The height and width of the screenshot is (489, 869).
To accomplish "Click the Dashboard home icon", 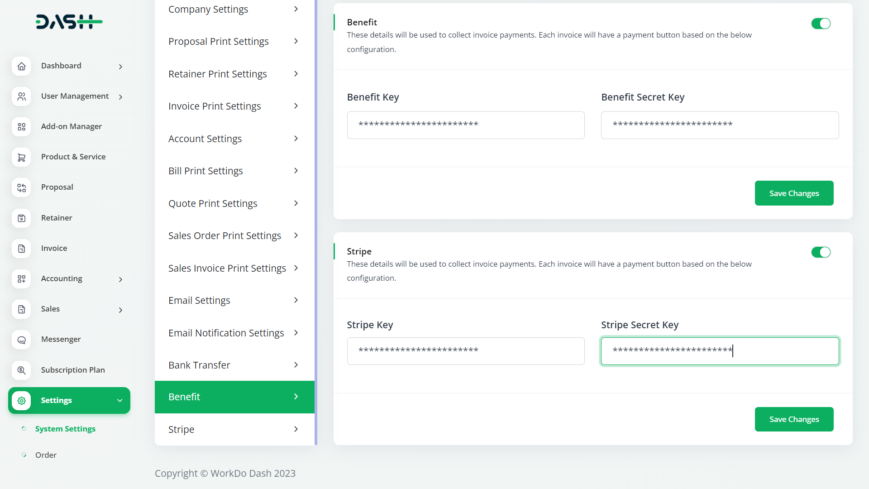I will point(21,66).
